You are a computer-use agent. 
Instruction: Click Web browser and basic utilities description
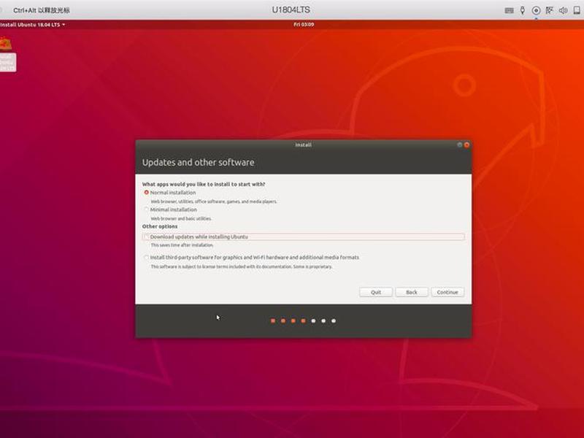point(181,218)
